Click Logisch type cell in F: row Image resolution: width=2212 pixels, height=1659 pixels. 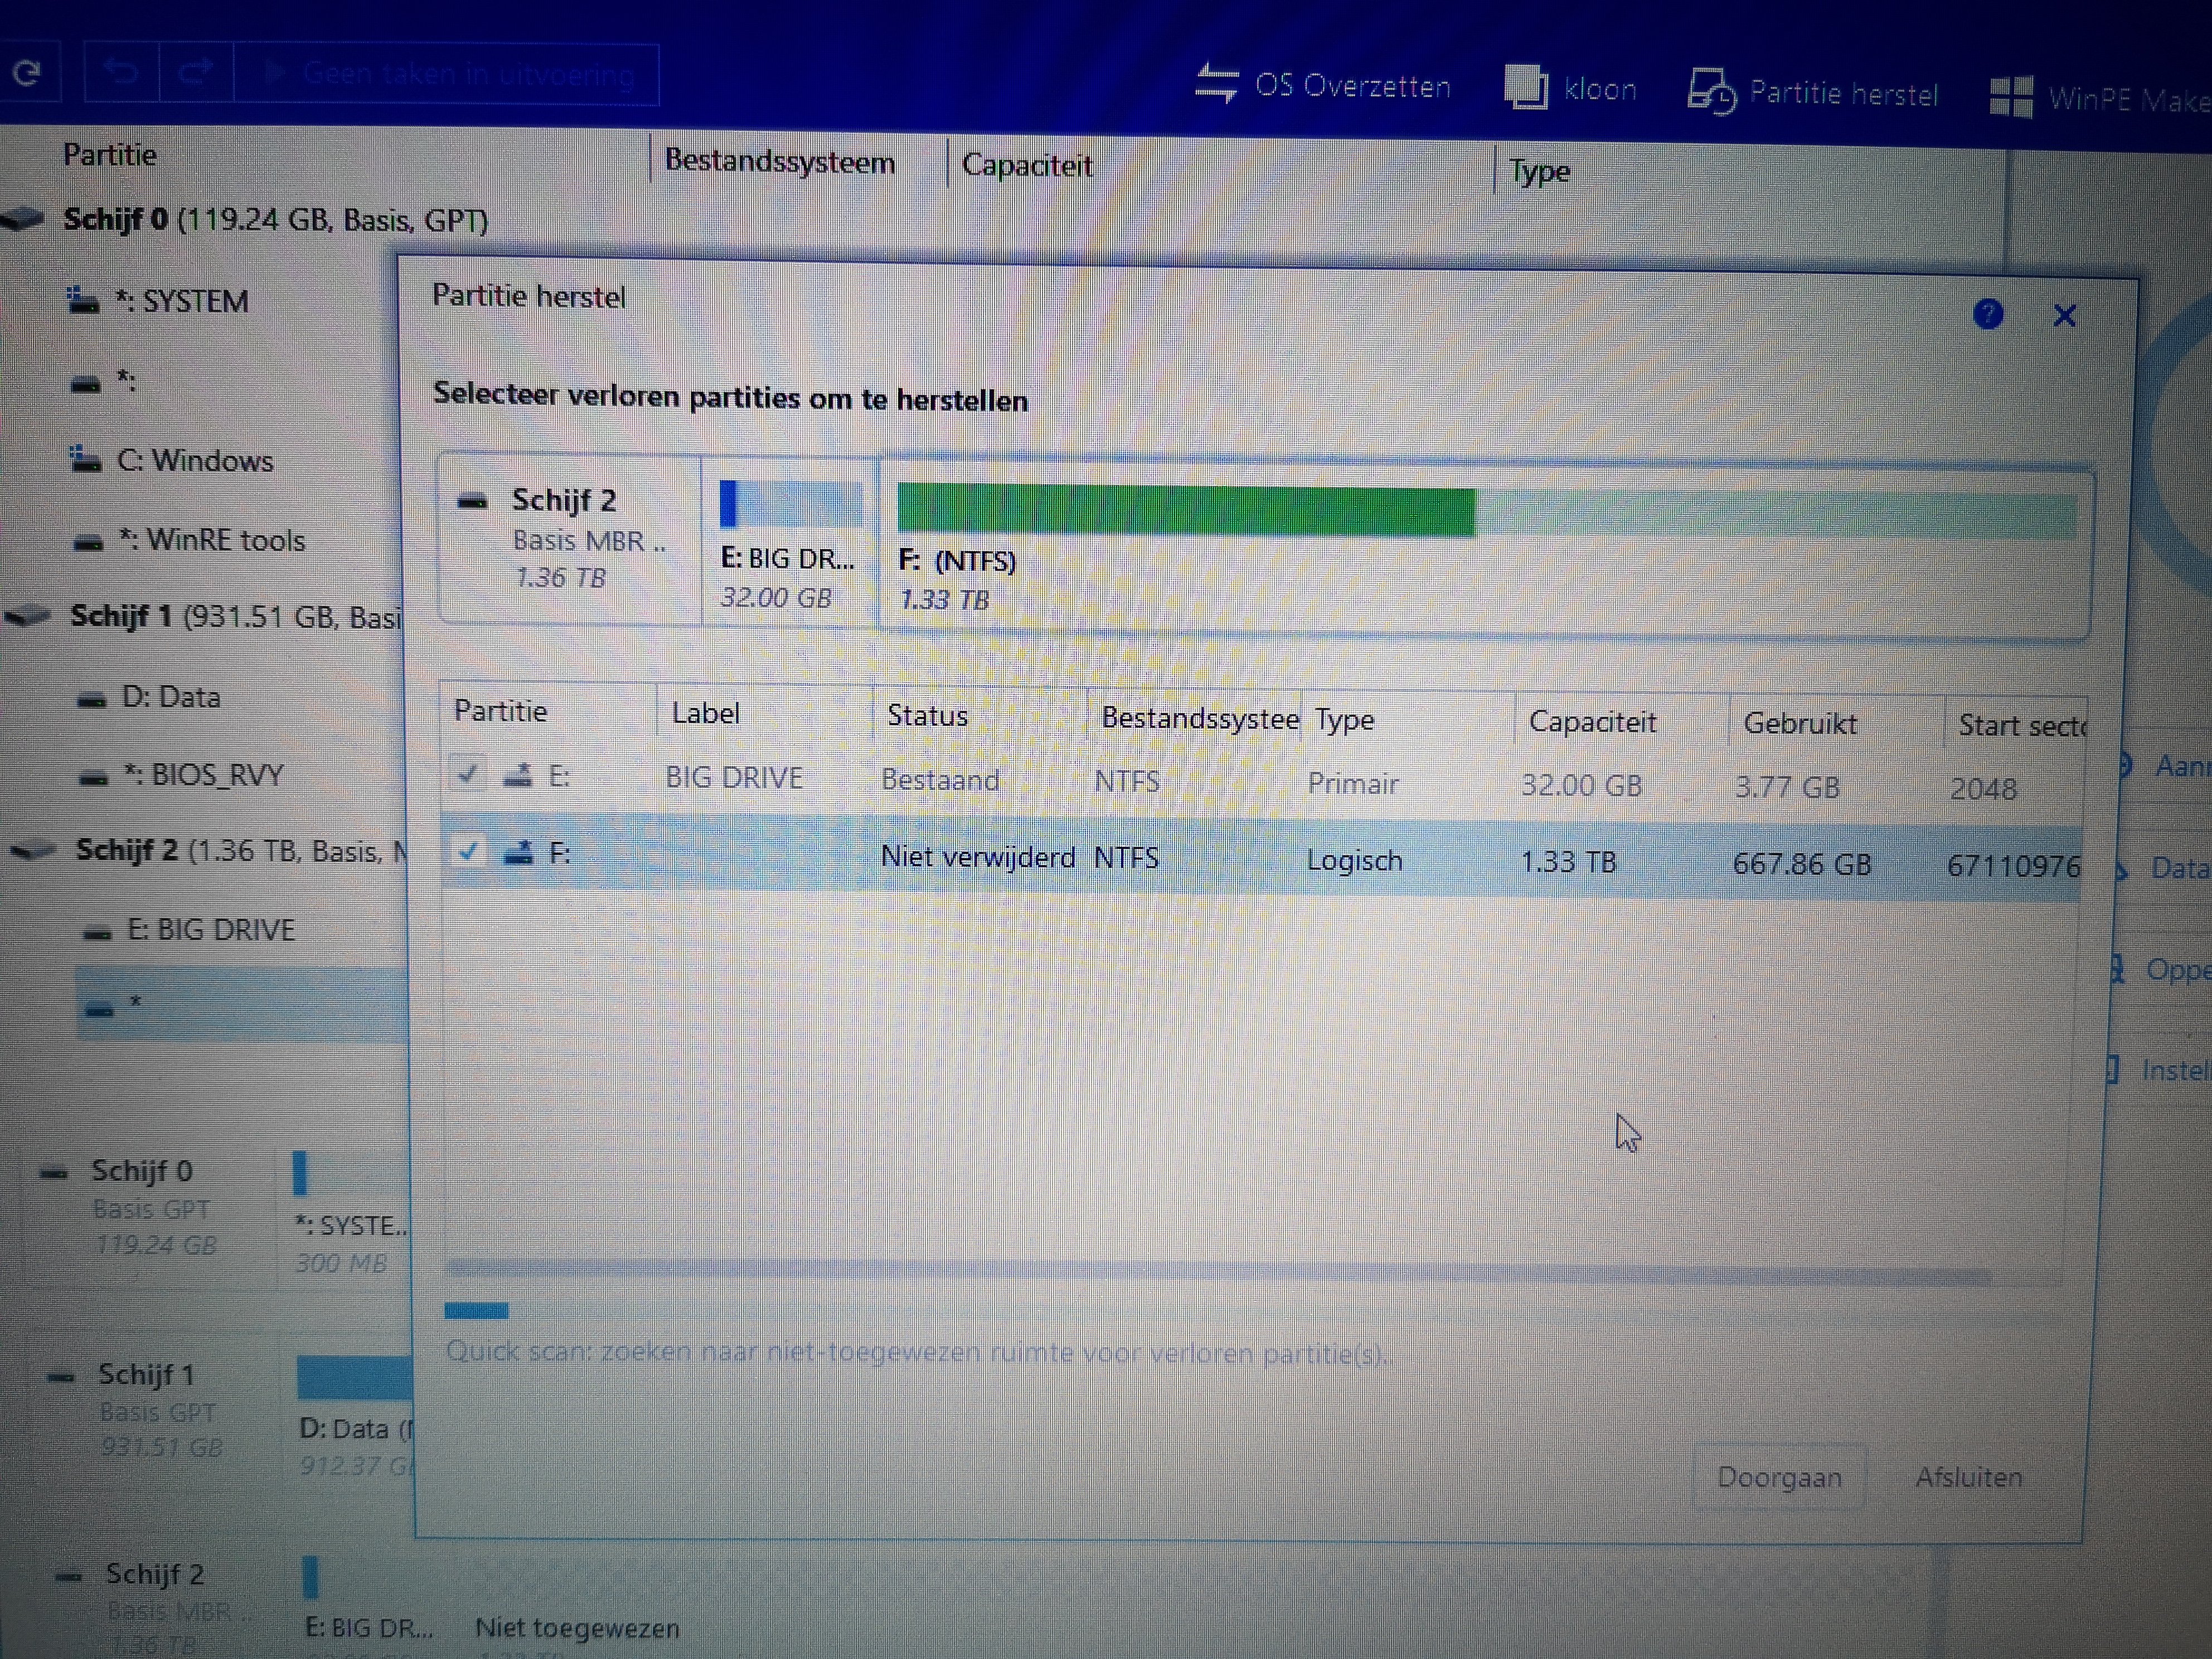pyautogui.click(x=1354, y=860)
